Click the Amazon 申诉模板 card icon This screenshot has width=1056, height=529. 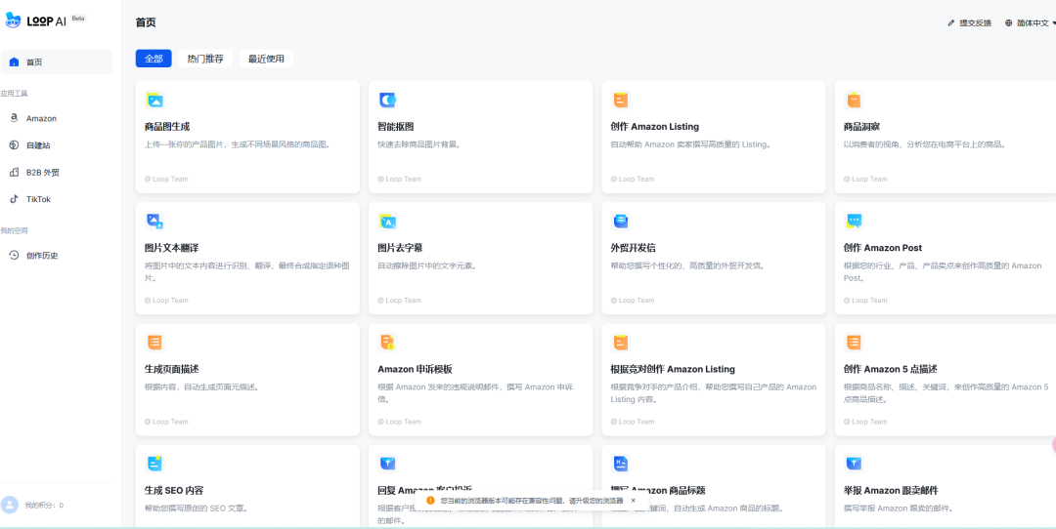[387, 343]
